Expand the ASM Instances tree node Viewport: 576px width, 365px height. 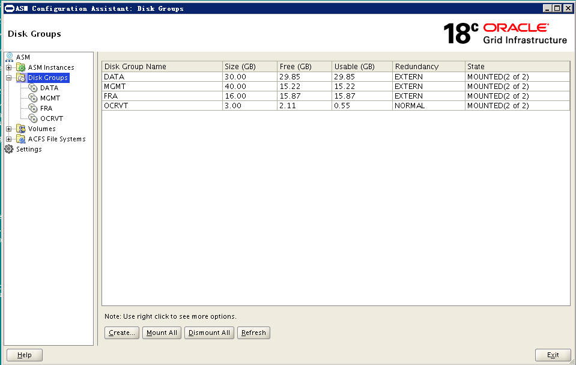pos(9,67)
